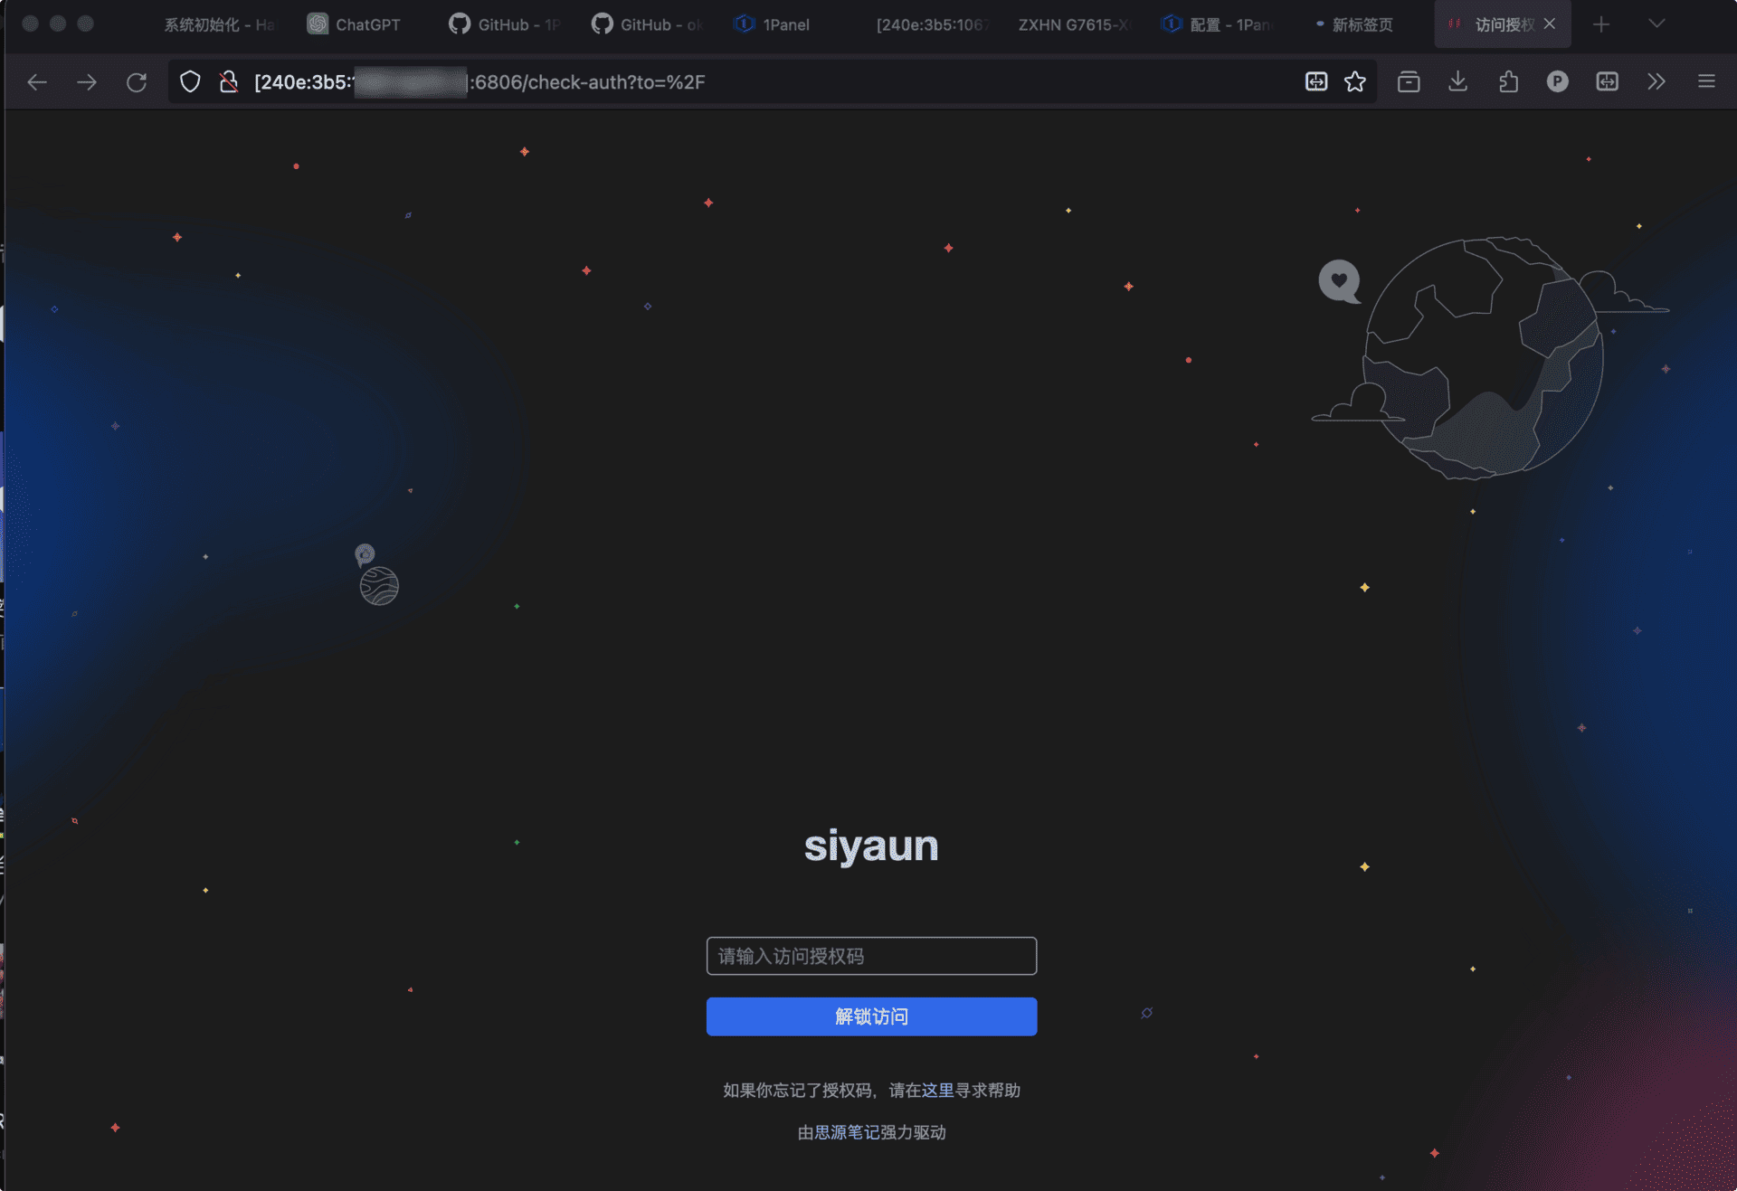Open the hamburger application menu
Image resolution: width=1737 pixels, height=1191 pixels.
point(1706,82)
